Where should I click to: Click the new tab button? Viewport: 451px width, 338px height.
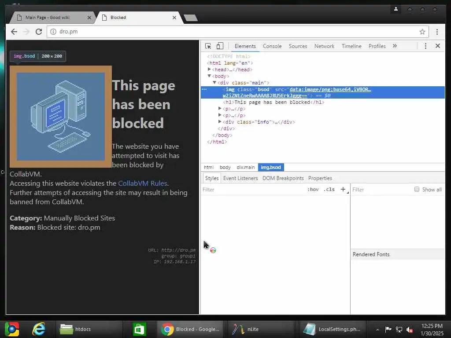point(190,18)
